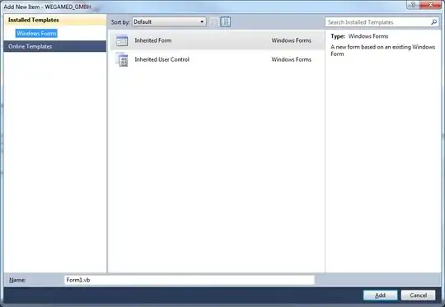The height and width of the screenshot is (307, 445).
Task: Click the dialog title 'Add New Item - WEGAMED_GMBH'
Action: [x=48, y=7]
